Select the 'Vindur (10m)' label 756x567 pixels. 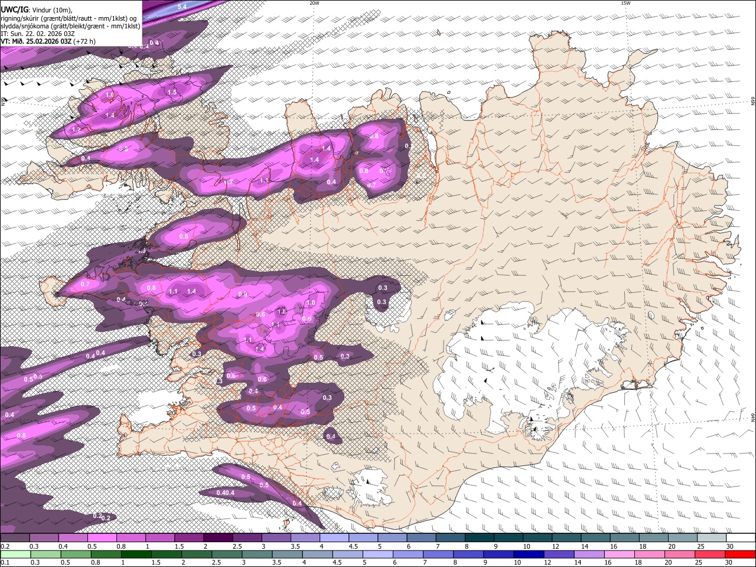(x=52, y=10)
